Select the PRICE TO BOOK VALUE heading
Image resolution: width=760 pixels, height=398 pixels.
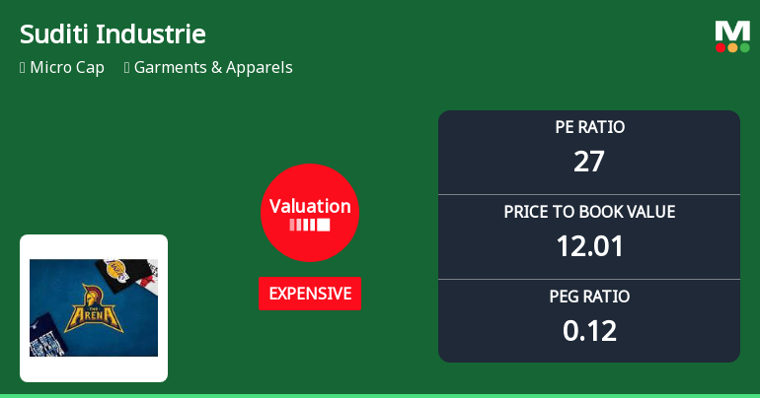point(589,212)
